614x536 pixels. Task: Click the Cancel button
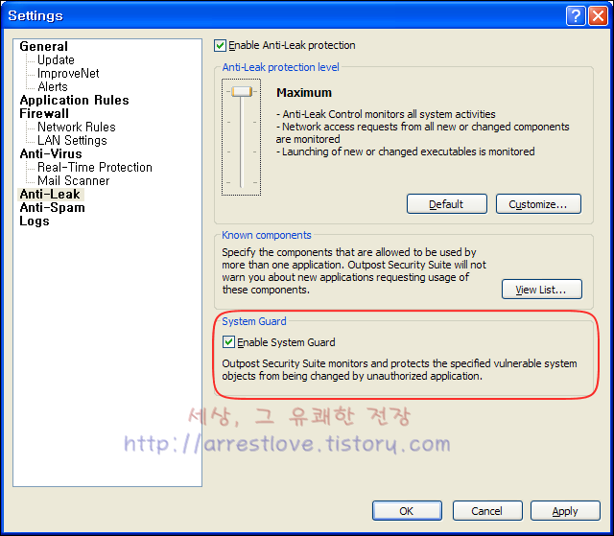click(x=487, y=510)
